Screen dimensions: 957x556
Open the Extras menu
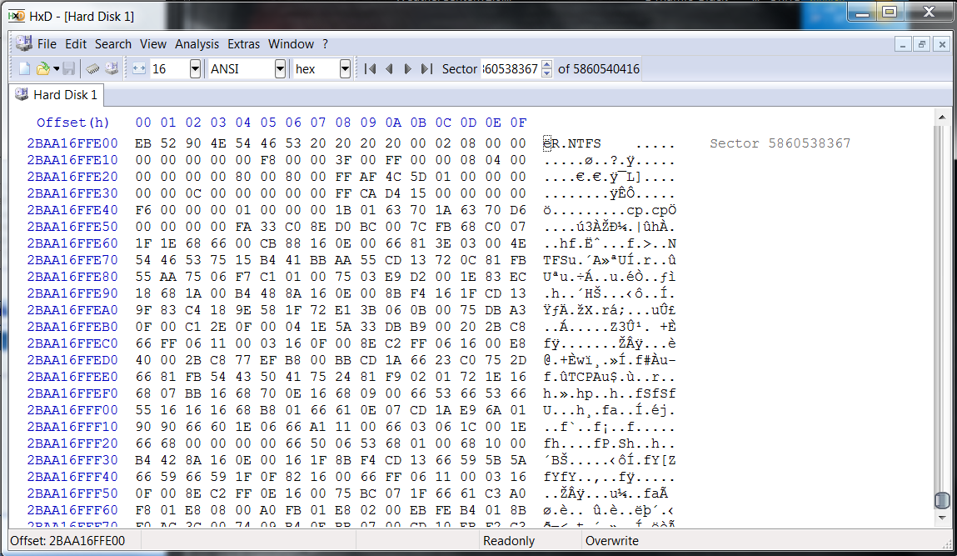point(243,44)
